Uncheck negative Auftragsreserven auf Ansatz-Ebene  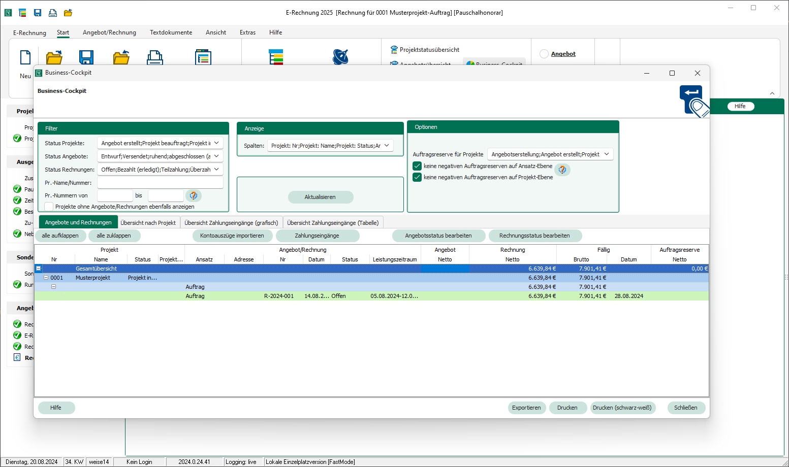(417, 166)
